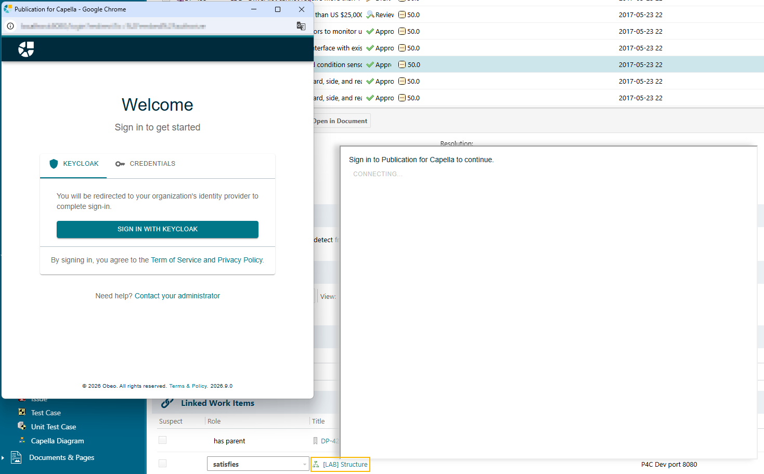Click the approved checkmark in the monitor row

point(370,31)
